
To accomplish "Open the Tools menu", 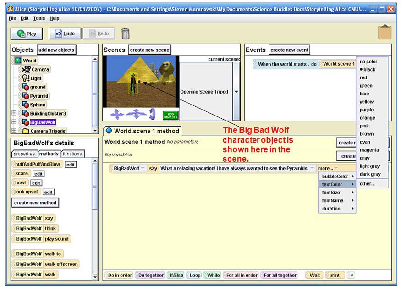I will [39, 18].
